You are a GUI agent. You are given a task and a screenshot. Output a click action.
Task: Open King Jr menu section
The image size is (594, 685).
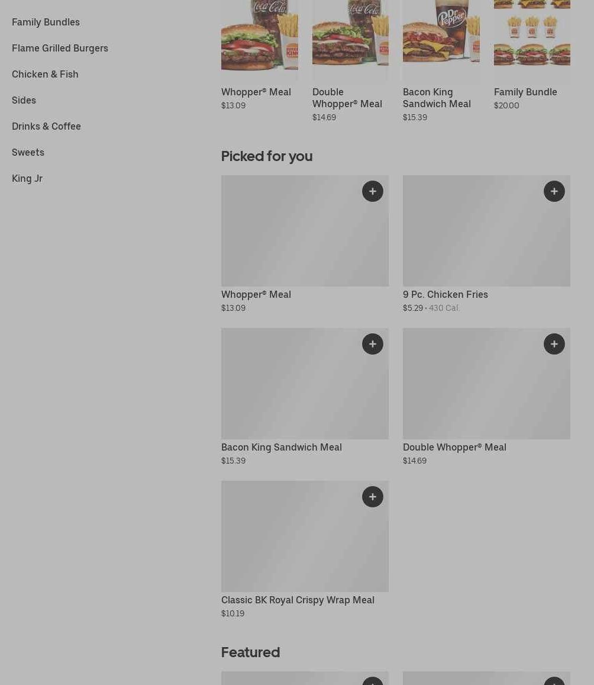[27, 179]
